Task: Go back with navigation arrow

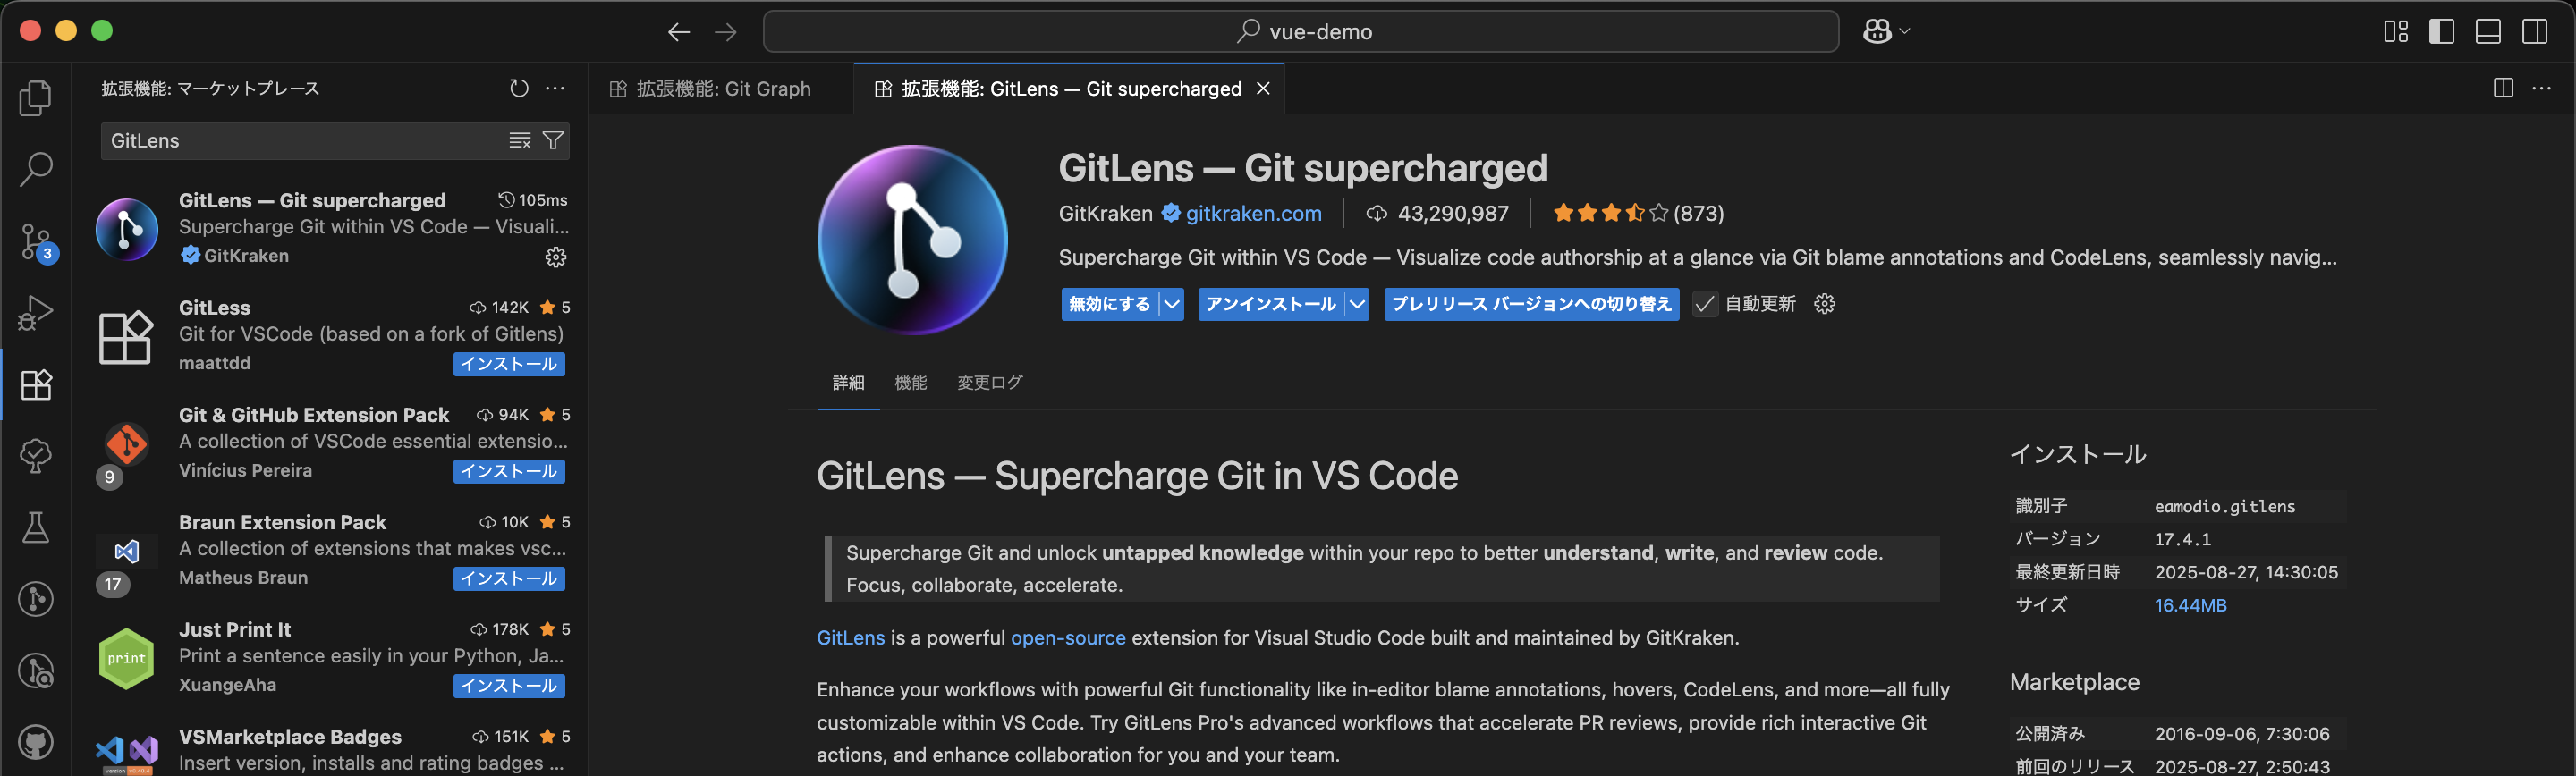Action: click(x=679, y=32)
